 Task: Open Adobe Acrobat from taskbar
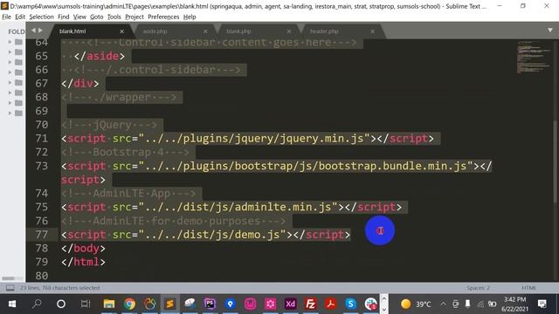[331, 304]
